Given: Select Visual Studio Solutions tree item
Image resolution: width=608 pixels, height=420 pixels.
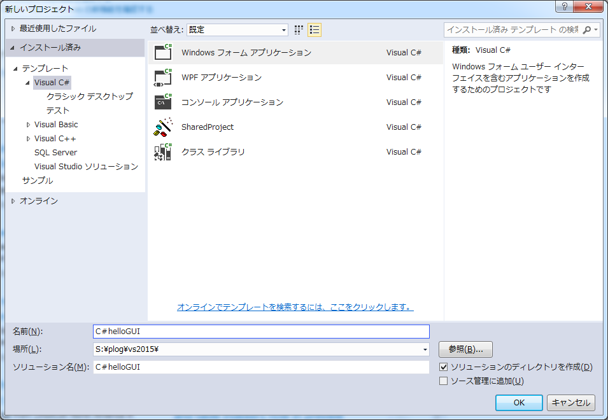Looking at the screenshot, I should pyautogui.click(x=86, y=166).
